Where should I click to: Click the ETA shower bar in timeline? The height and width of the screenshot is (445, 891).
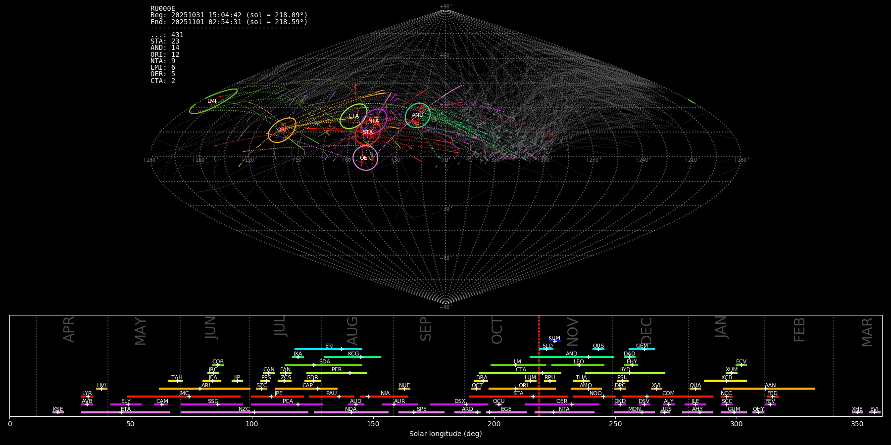point(126,412)
